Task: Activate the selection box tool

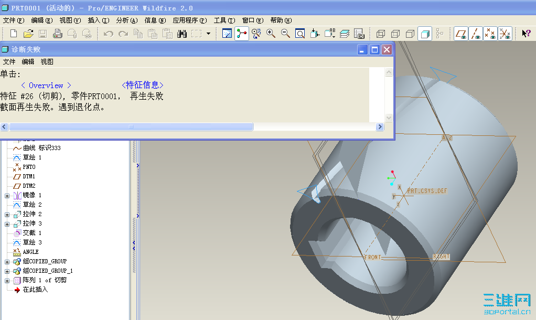Action: click(x=197, y=34)
